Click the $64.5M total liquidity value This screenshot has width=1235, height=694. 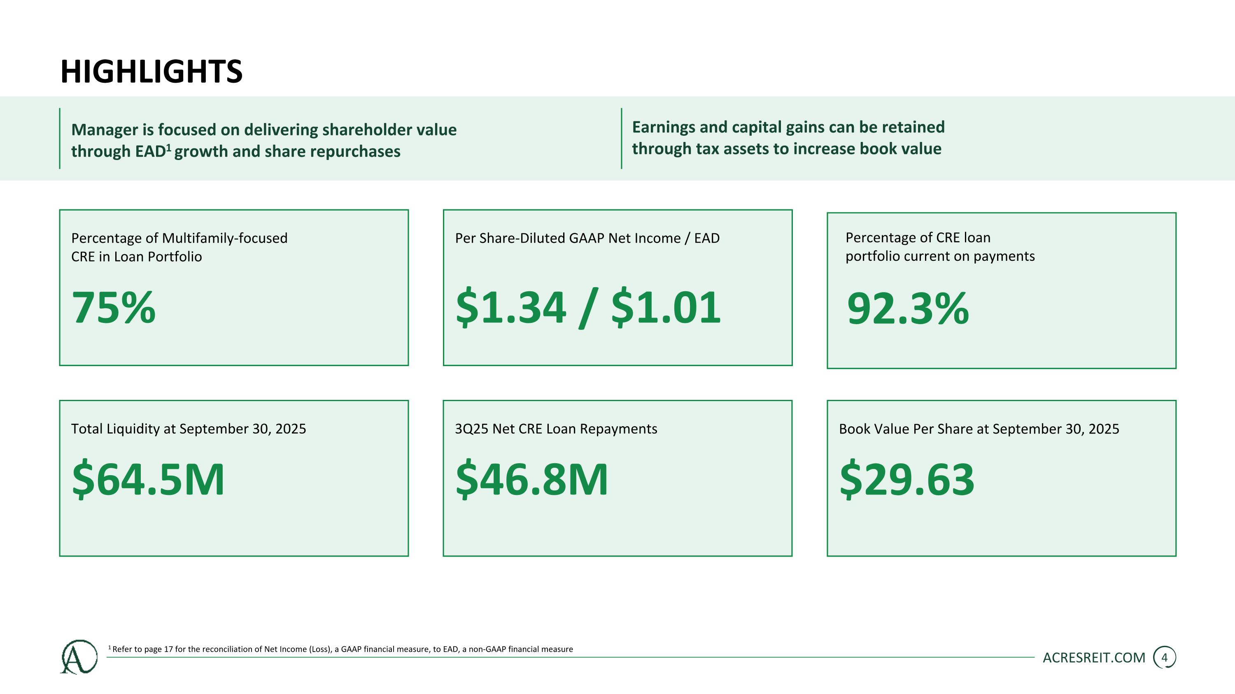coord(148,479)
